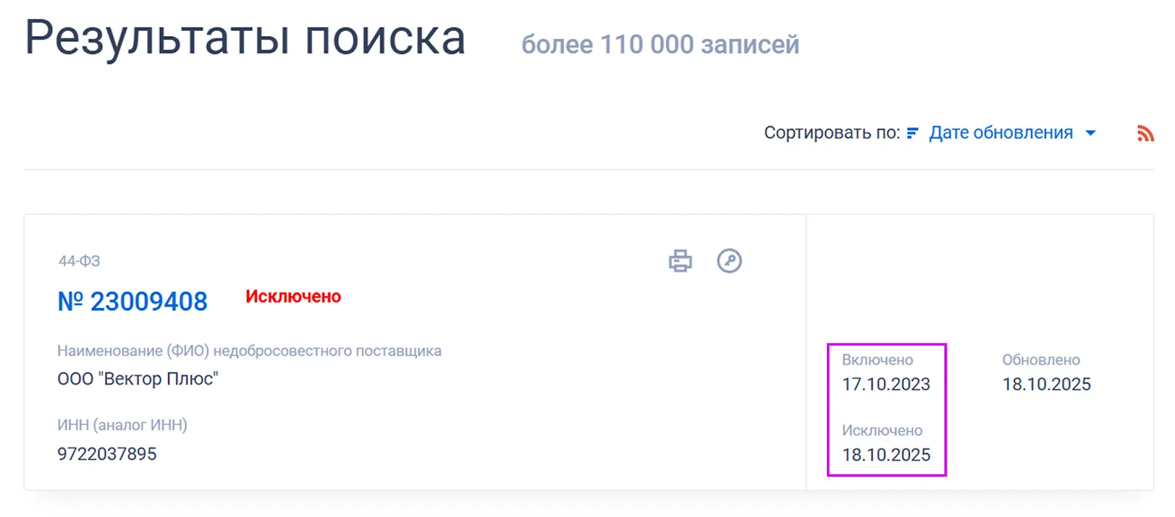Image resolution: width=1175 pixels, height=517 pixels.
Task: Click the blue sort dropdown arrow
Action: (1091, 133)
